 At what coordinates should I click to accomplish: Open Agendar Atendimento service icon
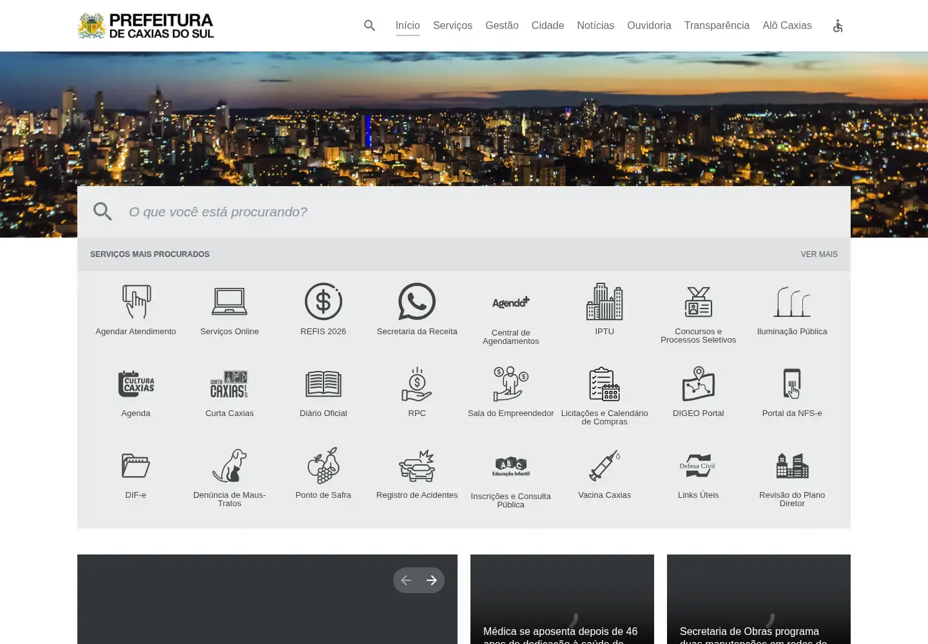pyautogui.click(x=136, y=301)
